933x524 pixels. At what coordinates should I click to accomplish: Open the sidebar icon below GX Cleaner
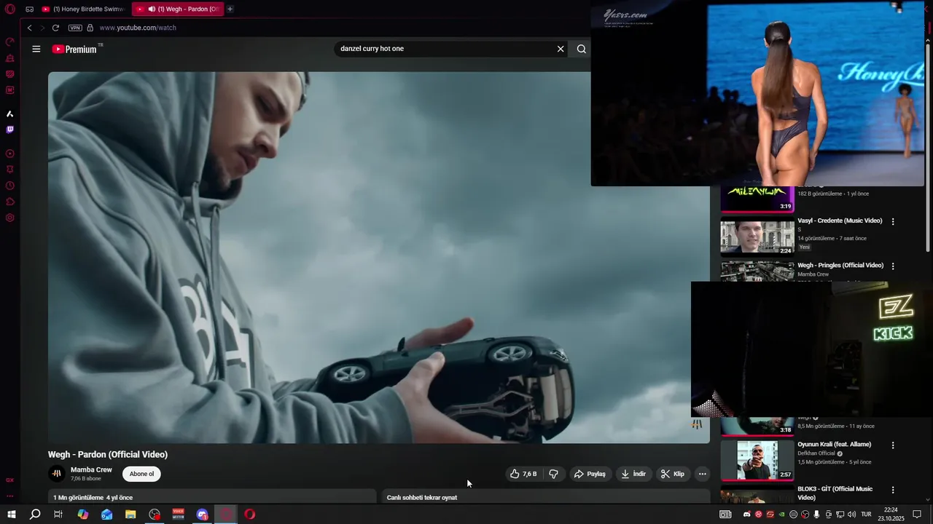coord(10,74)
